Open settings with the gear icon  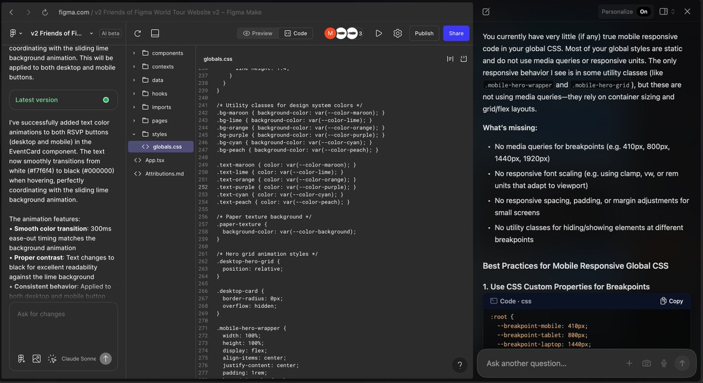(x=398, y=33)
